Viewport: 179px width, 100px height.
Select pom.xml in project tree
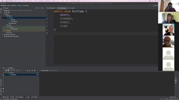pos(9,33)
